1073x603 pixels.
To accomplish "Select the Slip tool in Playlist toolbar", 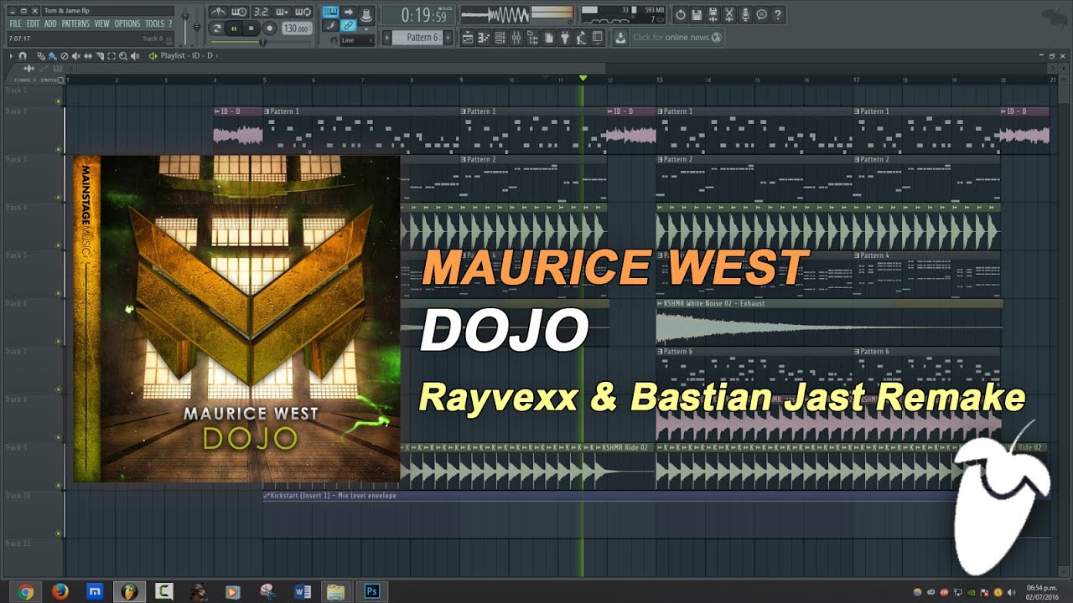I will [x=88, y=56].
